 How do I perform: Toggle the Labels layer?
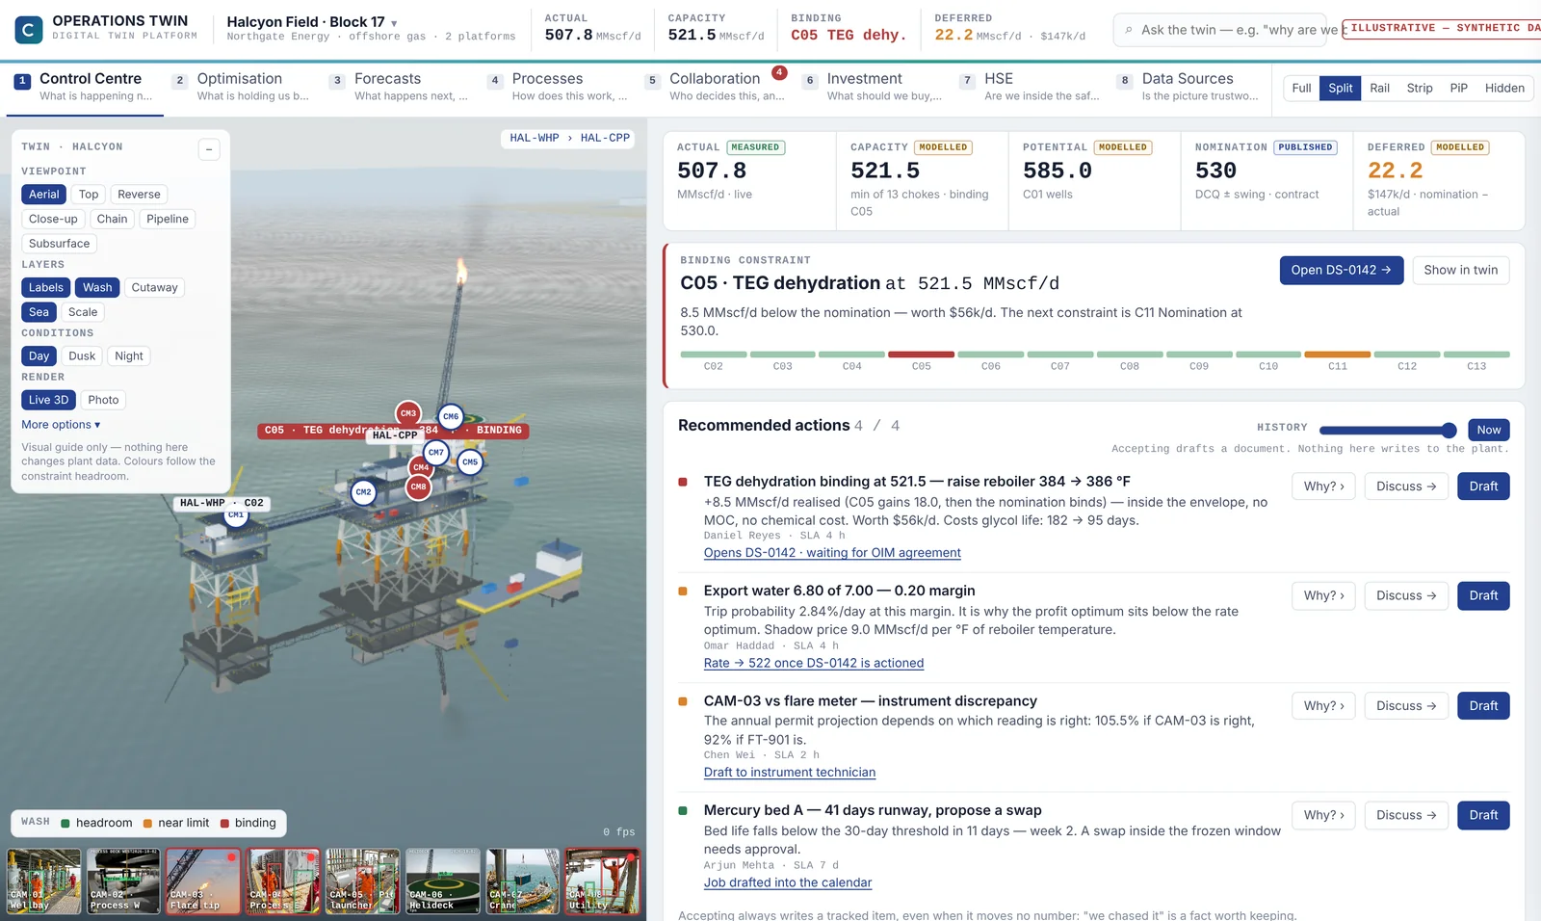point(45,287)
